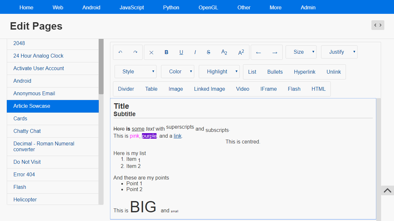The height and width of the screenshot is (221, 394).
Task: Click the right arrow indent icon
Action: click(x=275, y=53)
